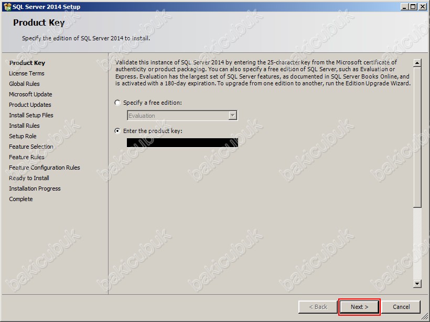Select the Complete step
430x322 pixels.
point(21,199)
